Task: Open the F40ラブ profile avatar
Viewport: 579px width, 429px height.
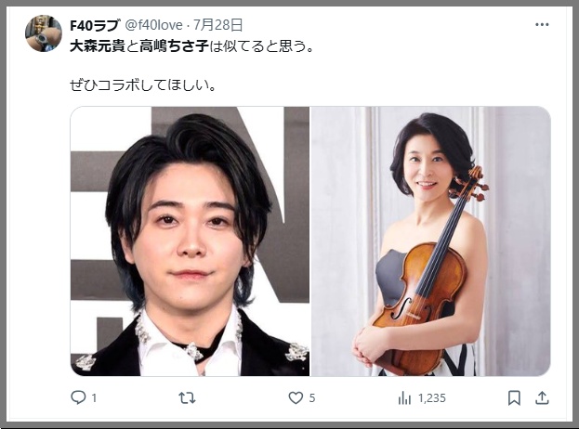Action: (x=44, y=33)
